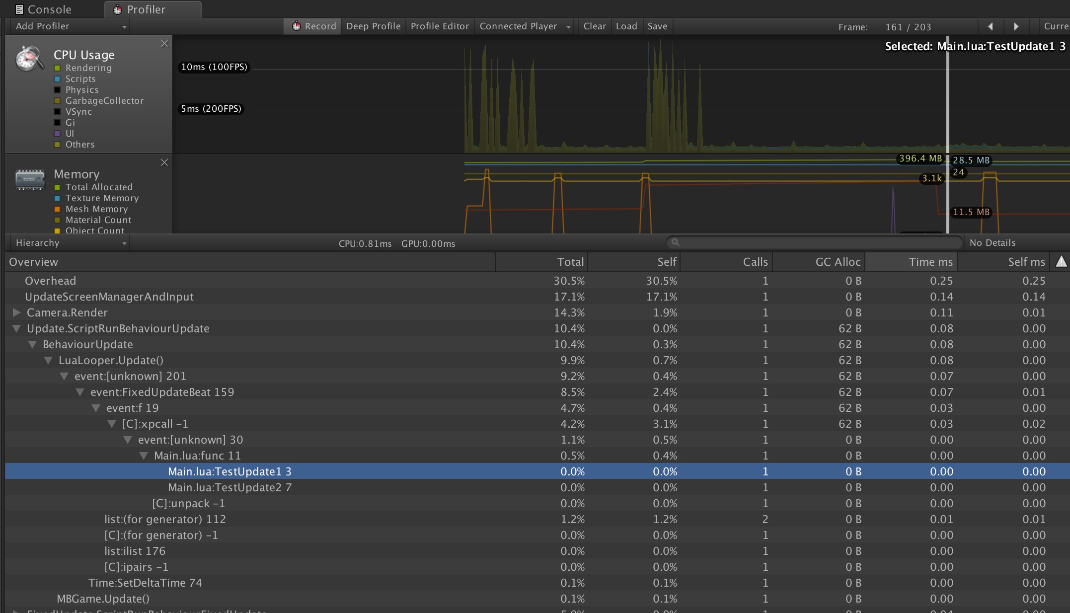1070x613 pixels.
Task: Toggle the Record button
Action: click(314, 26)
